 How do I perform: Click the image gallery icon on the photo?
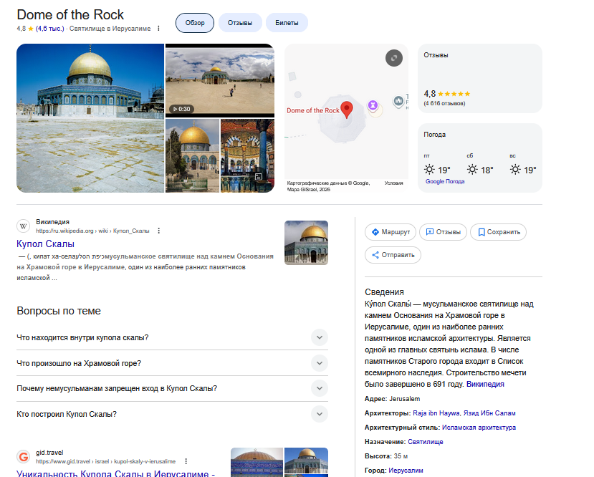pos(259,177)
